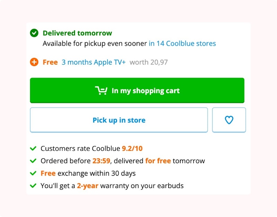Image resolution: width=277 pixels, height=217 pixels.
Task: Click the orange plus icon beside Free
Action: coord(34,63)
